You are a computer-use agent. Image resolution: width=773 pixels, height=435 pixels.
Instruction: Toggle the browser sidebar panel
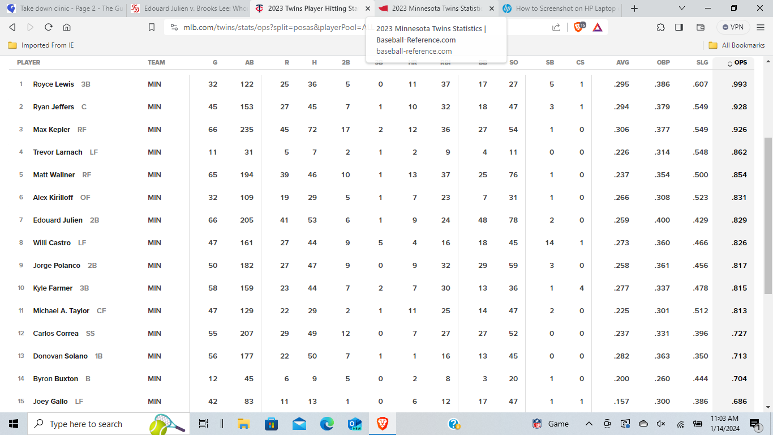679,27
